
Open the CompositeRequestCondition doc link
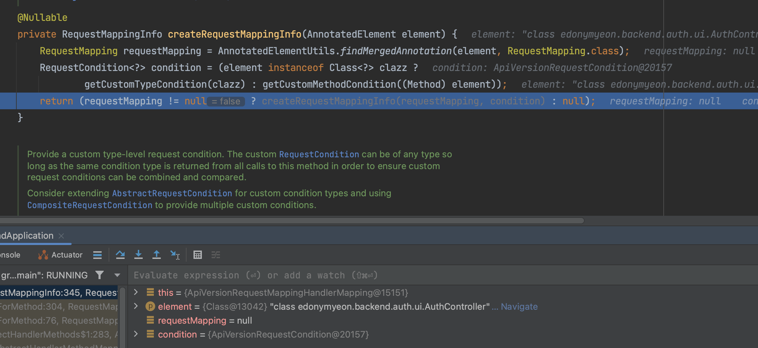click(90, 205)
